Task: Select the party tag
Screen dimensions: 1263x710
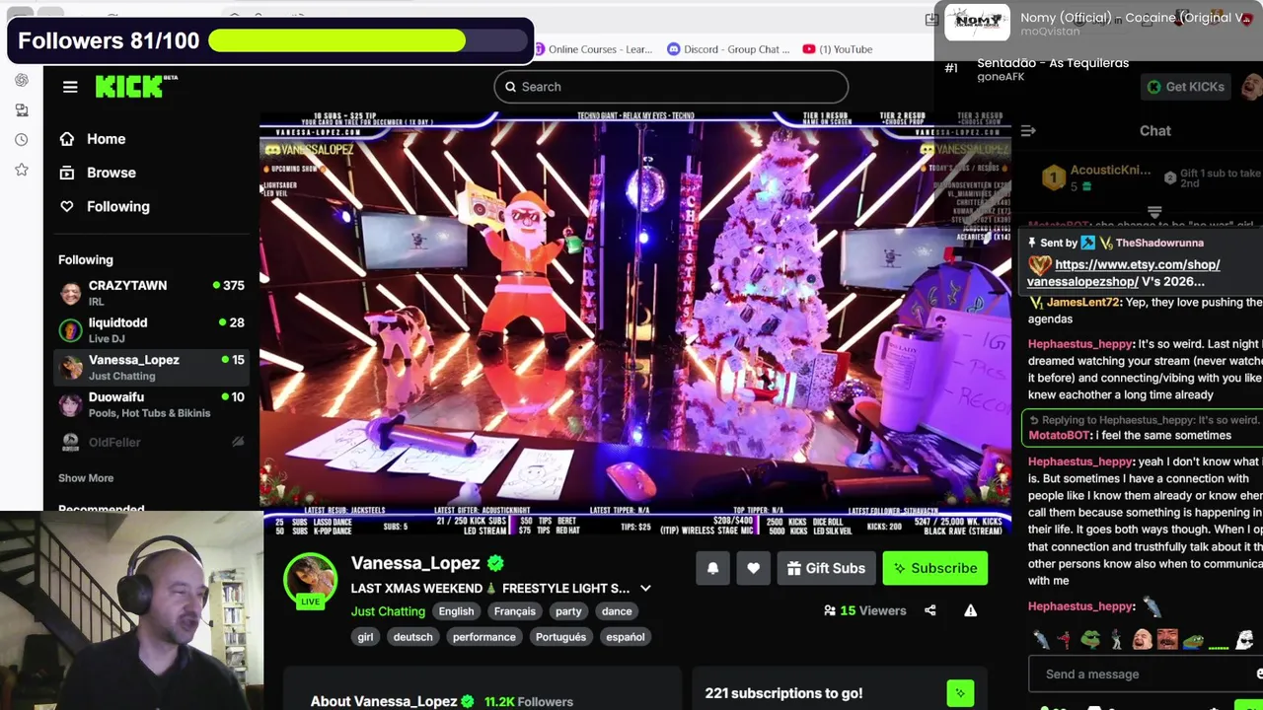Action: [x=568, y=611]
